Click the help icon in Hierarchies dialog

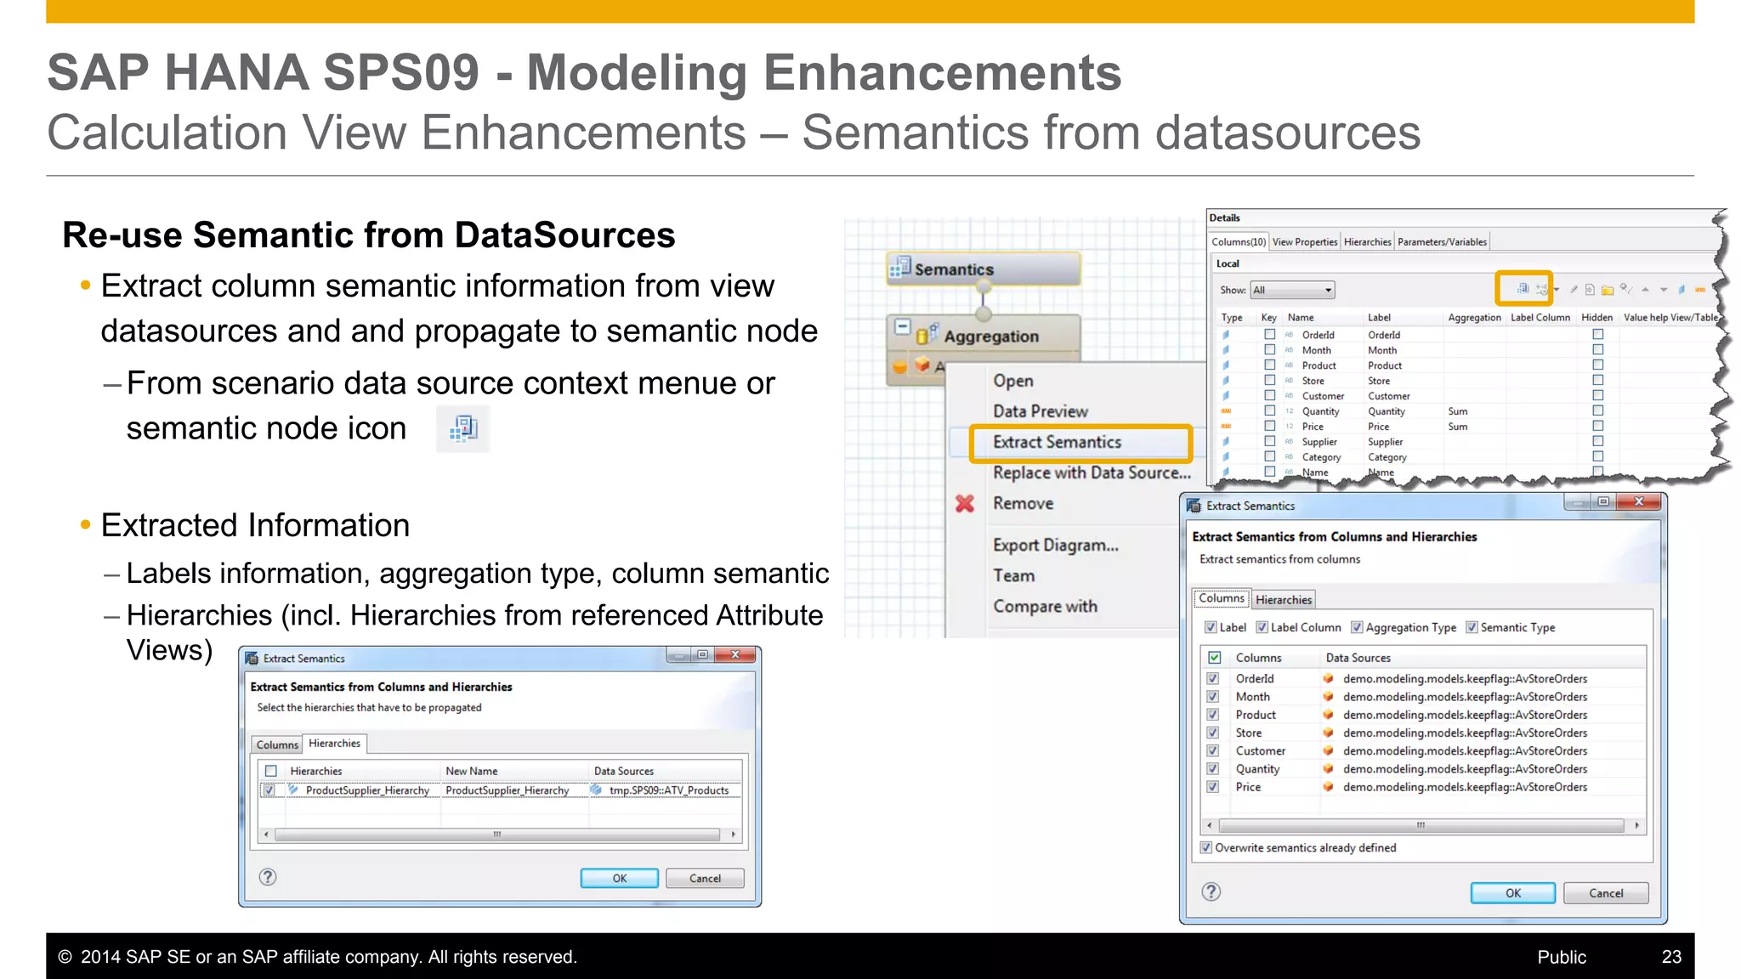tap(268, 877)
